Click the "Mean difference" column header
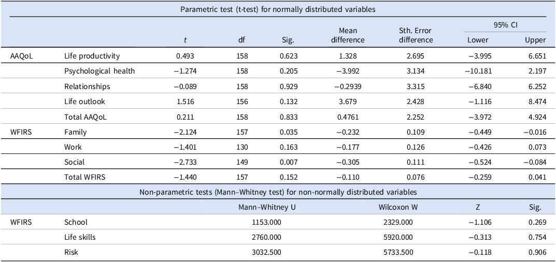This screenshot has height=262, width=556. (348, 35)
